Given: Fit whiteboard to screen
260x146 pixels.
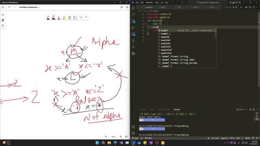Looking at the screenshot, I should 126,137.
